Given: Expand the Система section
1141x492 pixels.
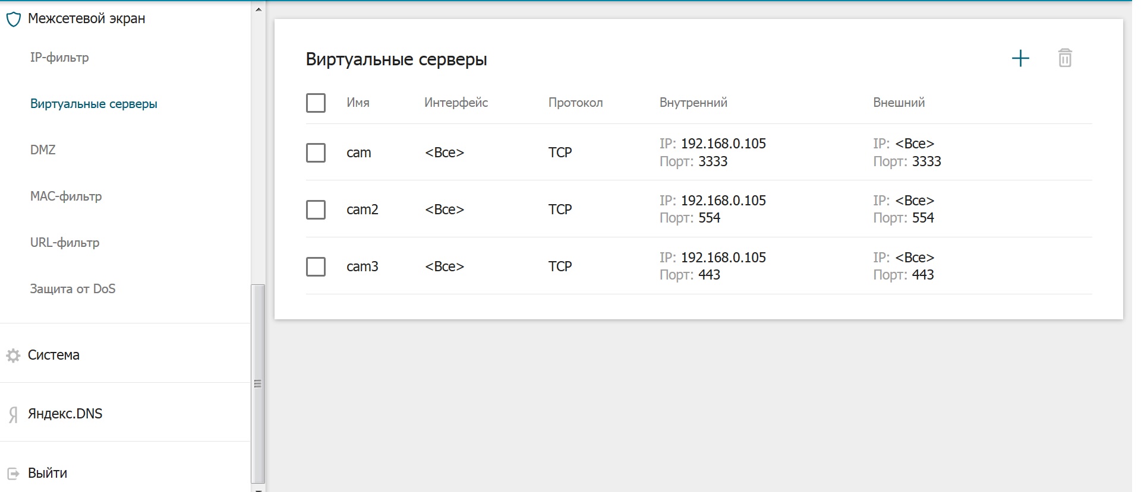Looking at the screenshot, I should point(53,355).
